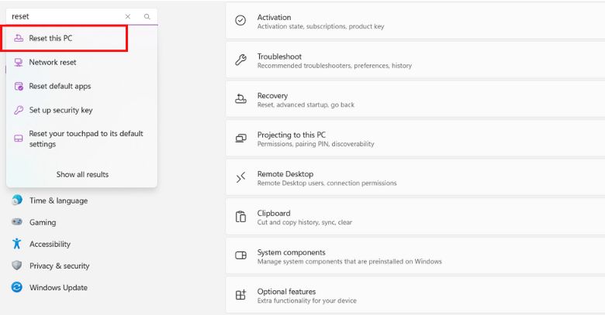Click the Activation checkmark icon
The height and width of the screenshot is (315, 605).
tap(240, 21)
